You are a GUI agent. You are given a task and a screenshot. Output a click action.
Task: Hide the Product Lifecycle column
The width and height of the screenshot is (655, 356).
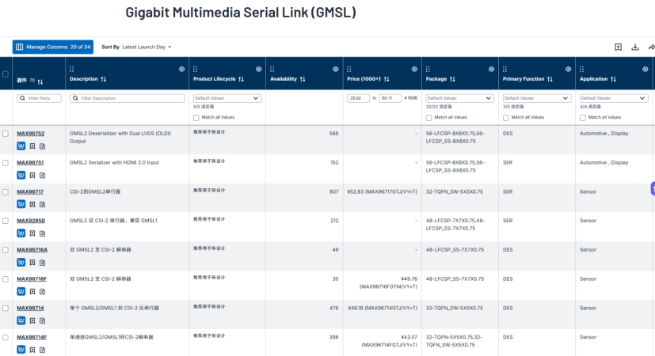coord(258,70)
